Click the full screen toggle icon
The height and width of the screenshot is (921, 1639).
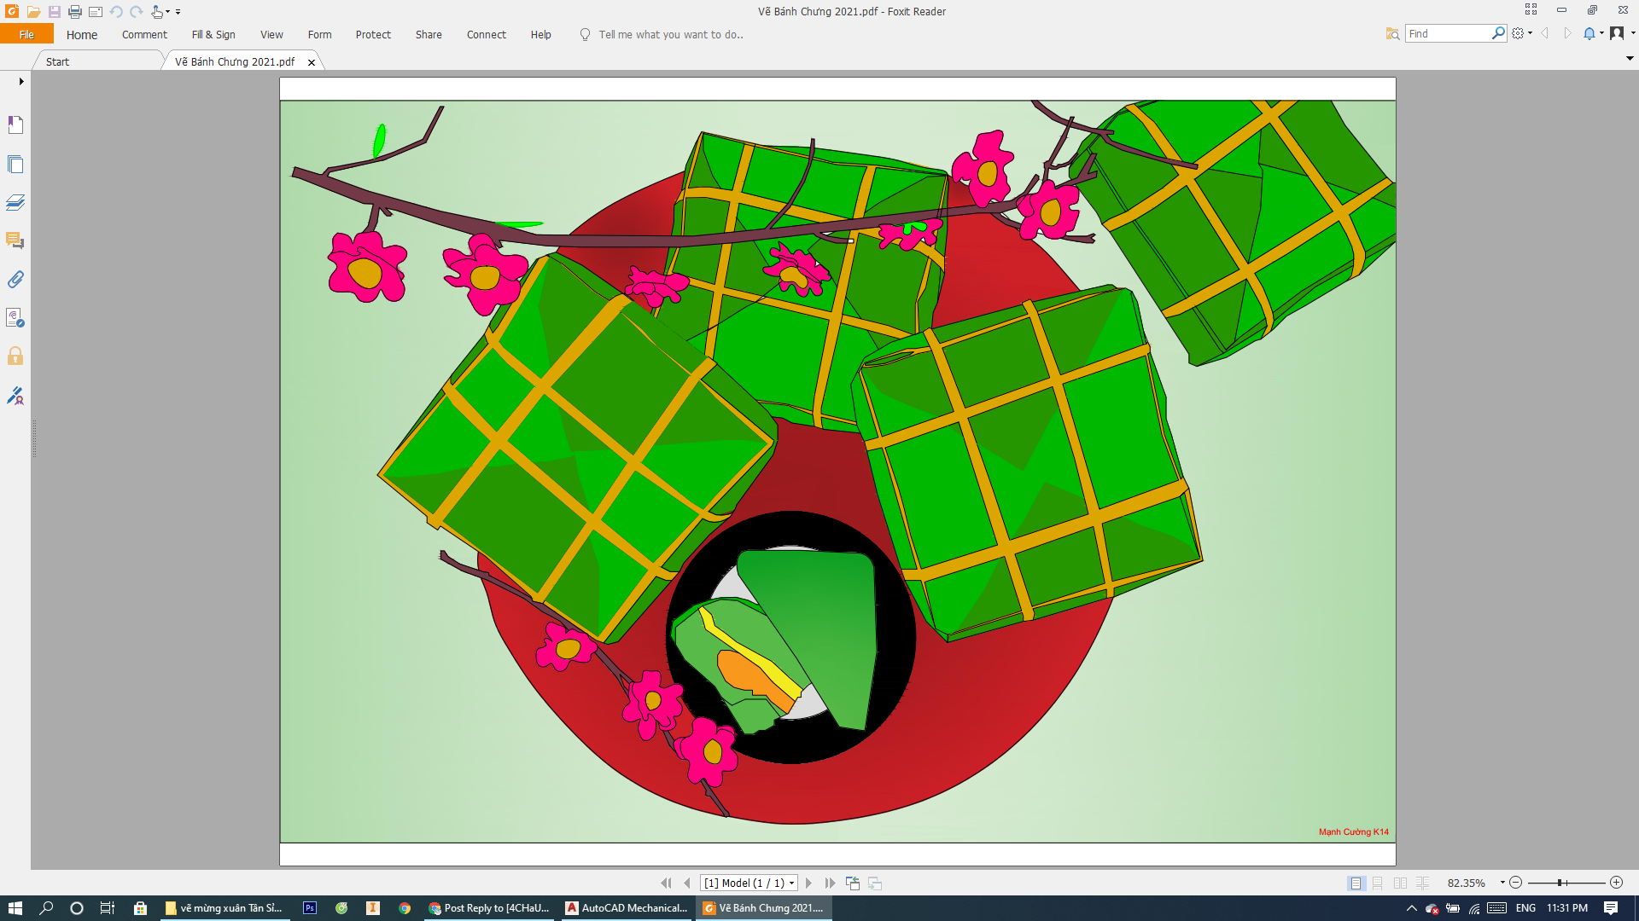(1531, 9)
